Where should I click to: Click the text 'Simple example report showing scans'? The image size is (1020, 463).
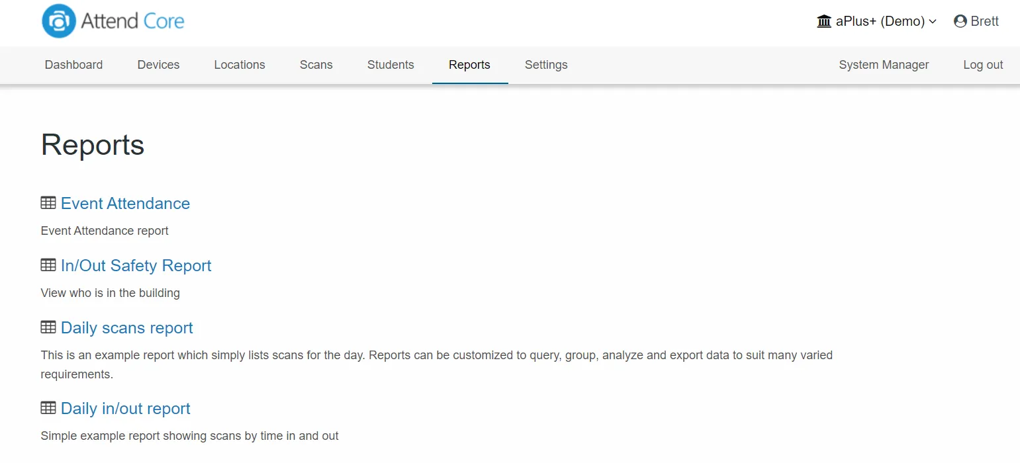pyautogui.click(x=190, y=436)
